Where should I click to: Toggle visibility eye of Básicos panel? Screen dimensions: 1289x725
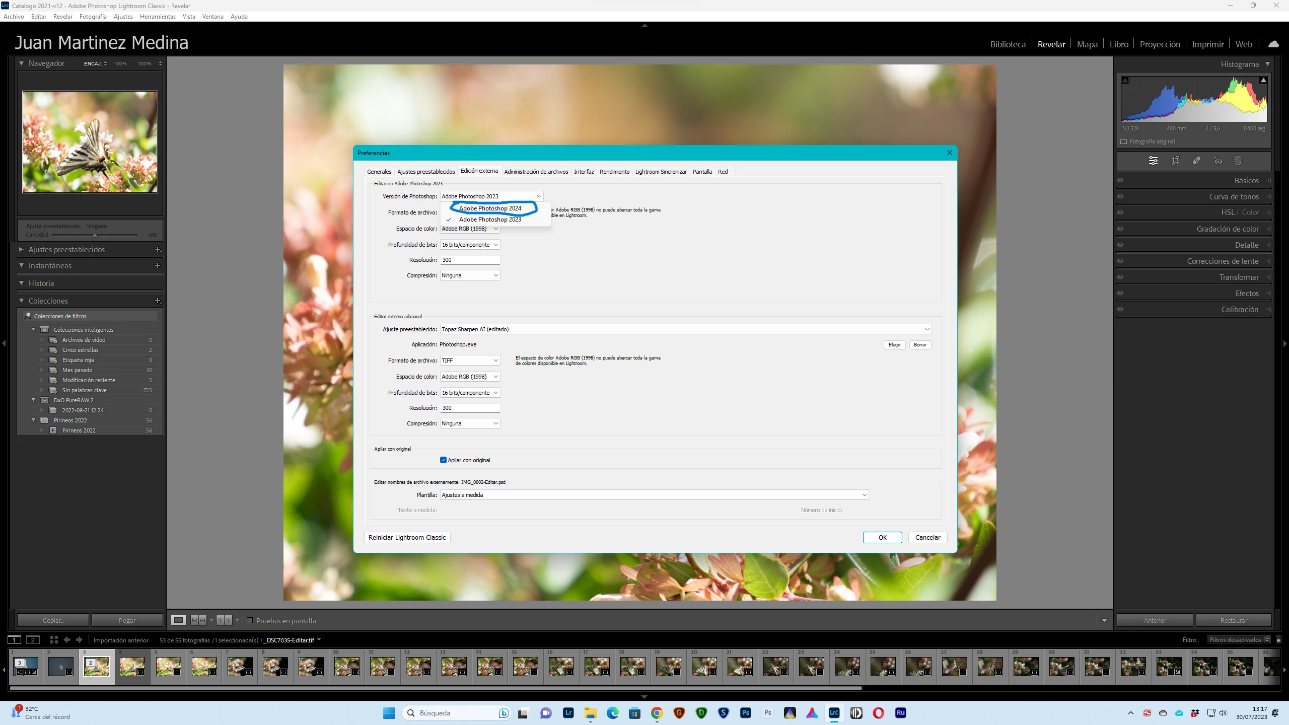[1120, 181]
